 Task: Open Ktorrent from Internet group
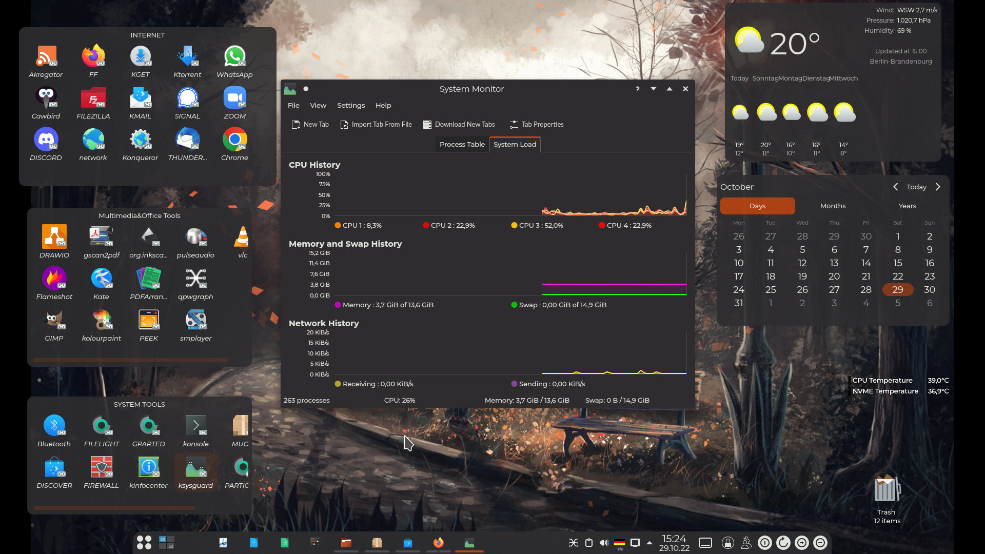click(187, 62)
